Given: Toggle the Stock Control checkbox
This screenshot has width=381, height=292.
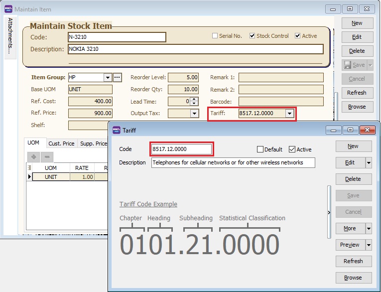Looking at the screenshot, I should pos(253,36).
